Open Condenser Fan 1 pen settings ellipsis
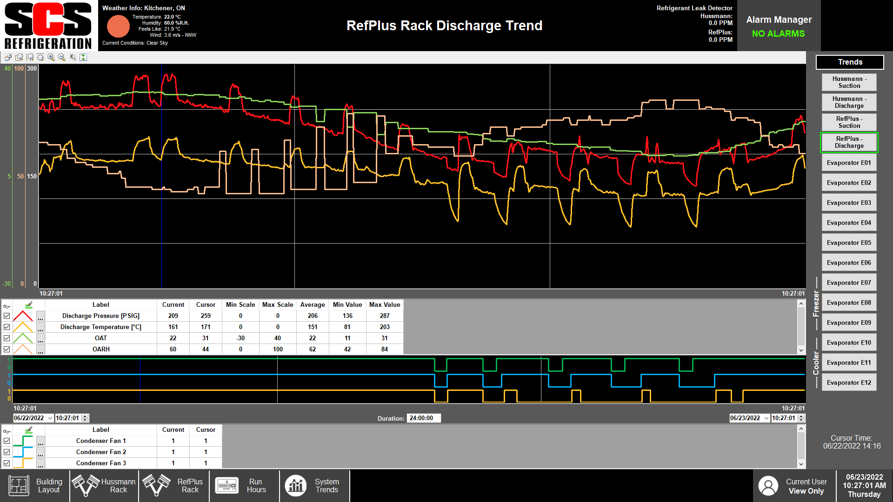This screenshot has height=502, width=893. 40,441
